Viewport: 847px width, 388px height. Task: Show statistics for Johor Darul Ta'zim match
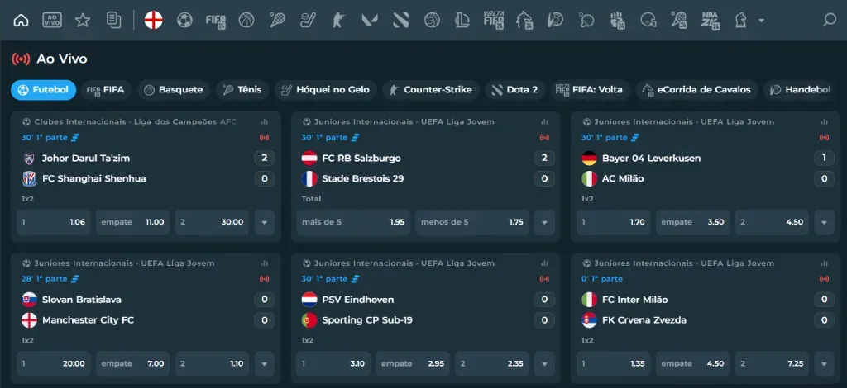(x=265, y=122)
